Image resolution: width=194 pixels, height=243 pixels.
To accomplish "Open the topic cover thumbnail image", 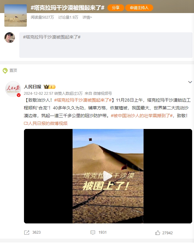I will [16, 16].
